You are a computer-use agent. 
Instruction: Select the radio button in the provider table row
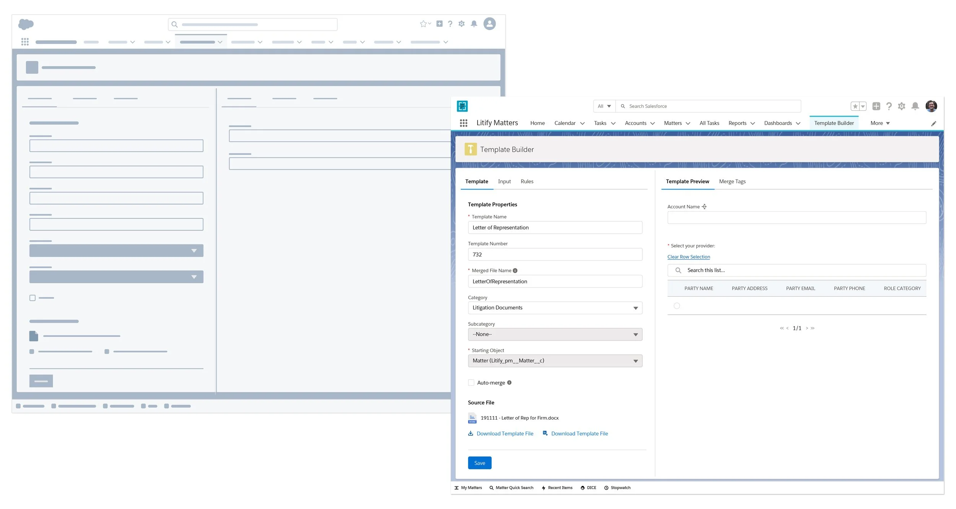676,306
